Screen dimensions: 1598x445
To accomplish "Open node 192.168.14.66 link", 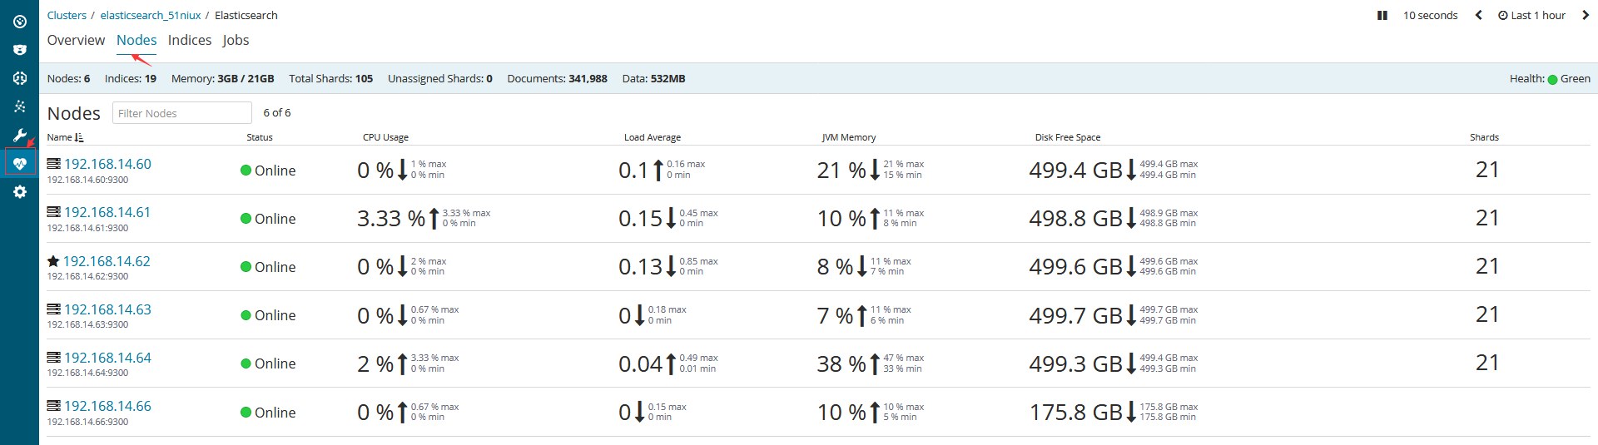I will click(x=107, y=406).
